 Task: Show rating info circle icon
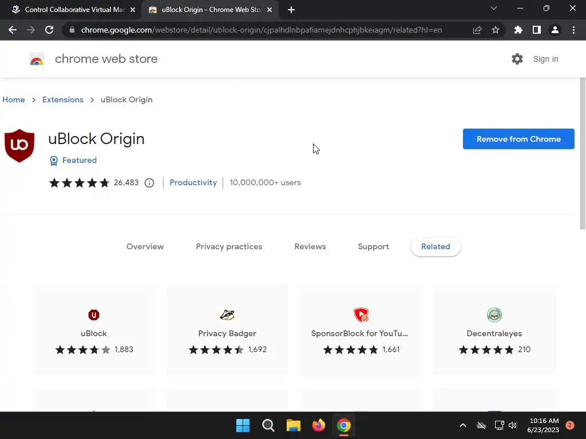click(149, 183)
